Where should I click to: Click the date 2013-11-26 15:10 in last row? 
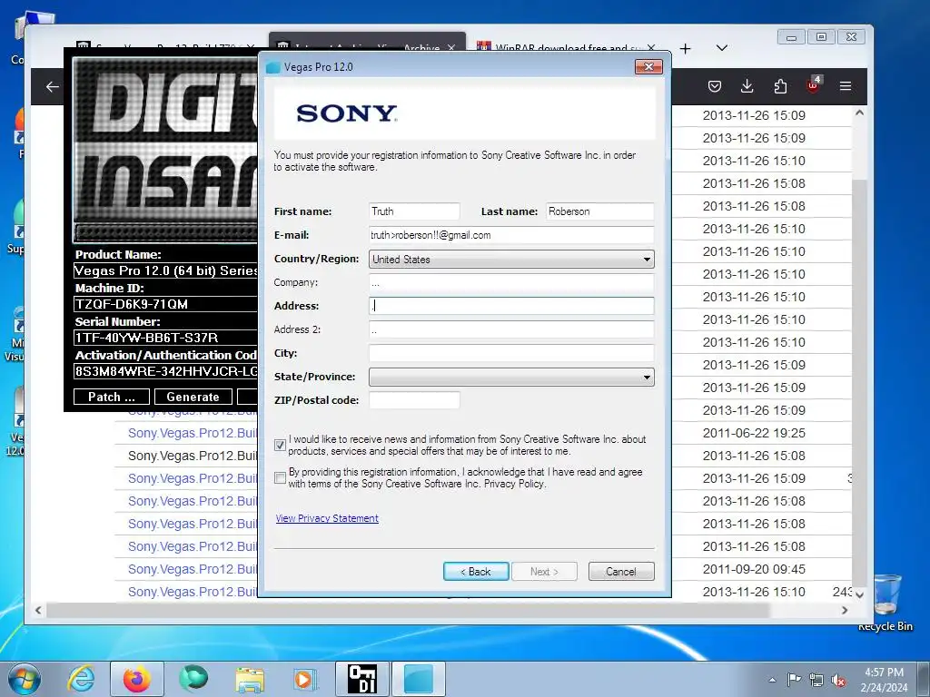pyautogui.click(x=754, y=592)
